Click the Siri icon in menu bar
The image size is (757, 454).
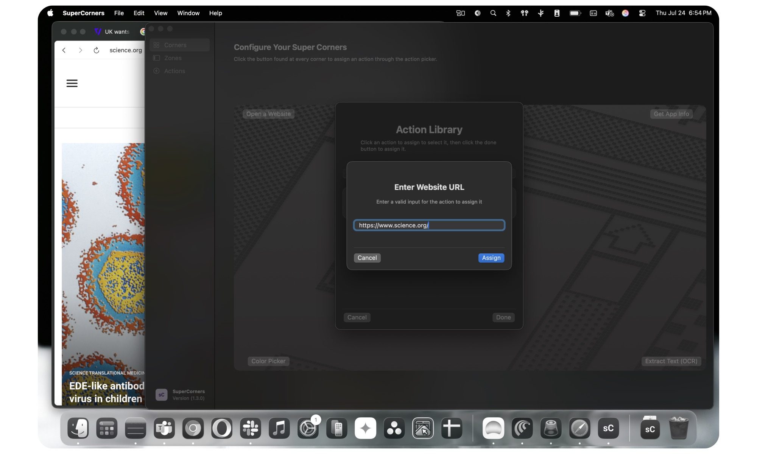point(625,13)
